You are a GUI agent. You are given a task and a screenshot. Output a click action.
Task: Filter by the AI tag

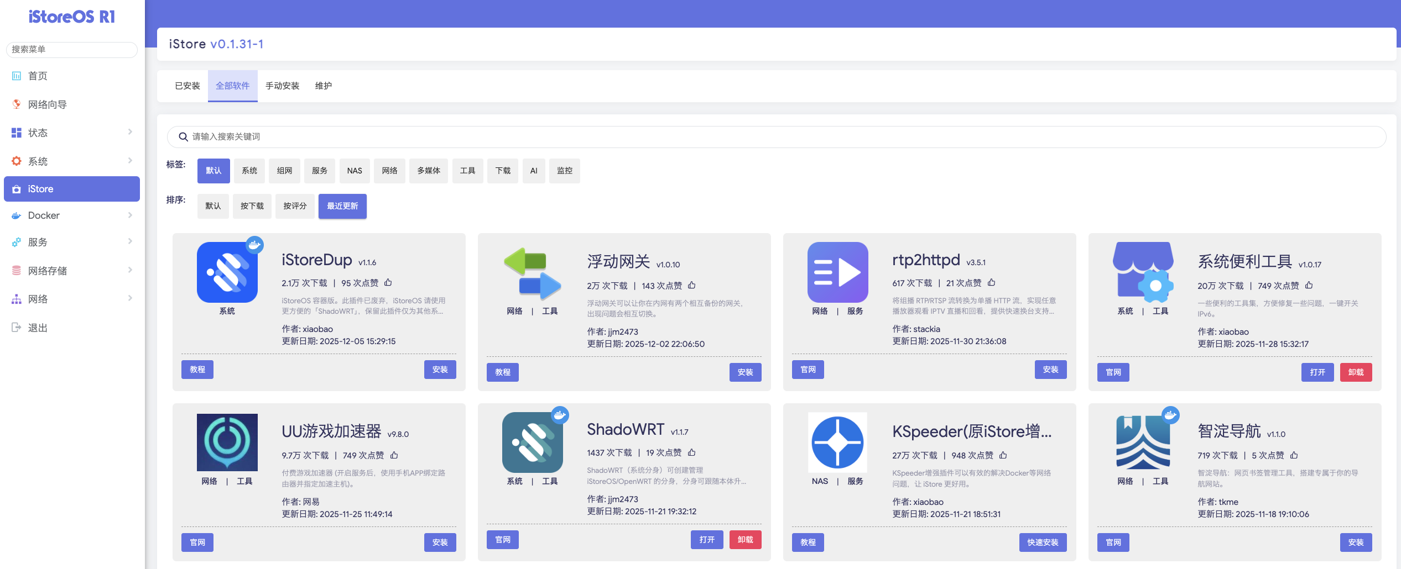pyautogui.click(x=534, y=171)
